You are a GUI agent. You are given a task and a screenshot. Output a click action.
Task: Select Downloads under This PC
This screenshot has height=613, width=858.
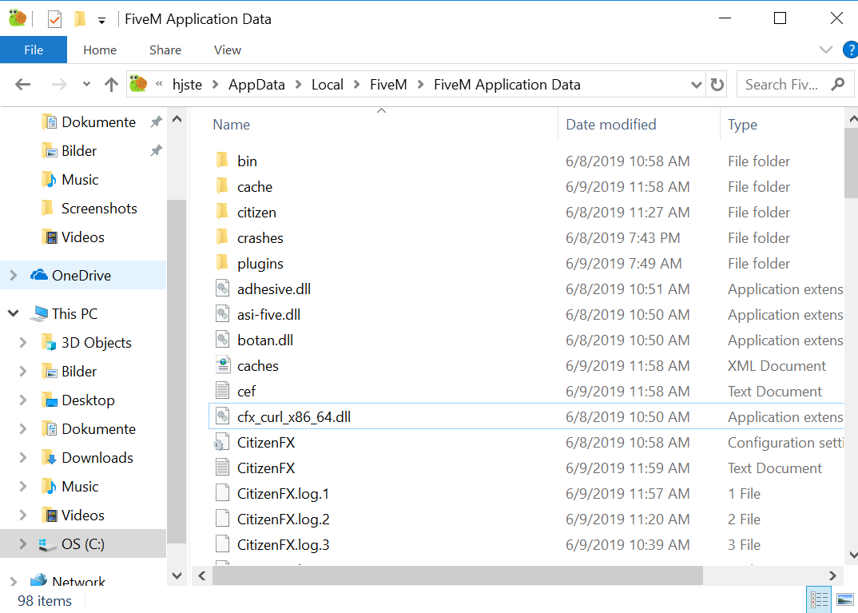pyautogui.click(x=97, y=458)
